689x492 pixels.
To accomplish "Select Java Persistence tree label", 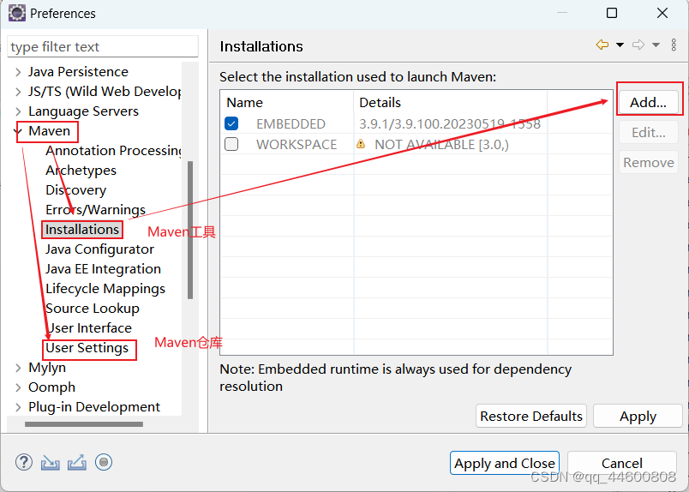I will click(x=78, y=72).
